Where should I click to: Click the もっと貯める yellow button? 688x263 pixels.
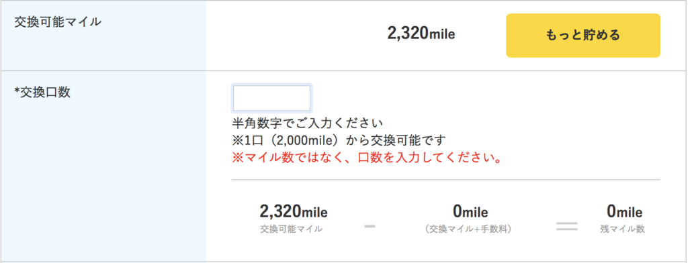pyautogui.click(x=583, y=36)
